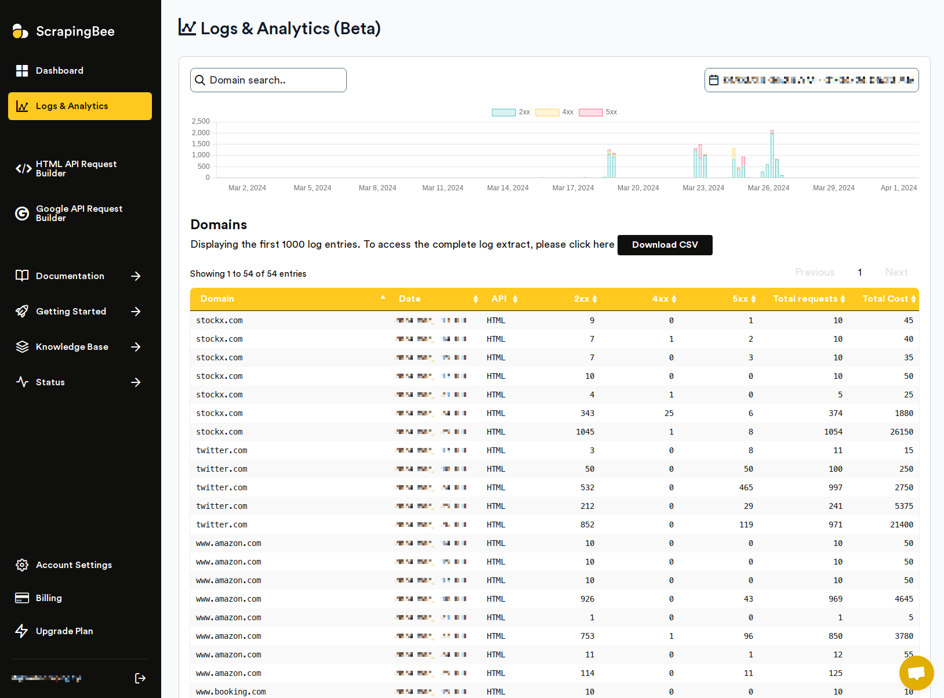944x698 pixels.
Task: Select the Logs & Analytics chart icon
Action: point(22,106)
